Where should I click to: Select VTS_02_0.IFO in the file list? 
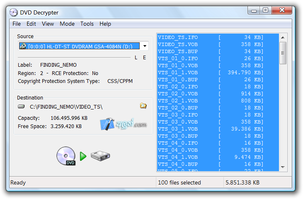[218, 87]
